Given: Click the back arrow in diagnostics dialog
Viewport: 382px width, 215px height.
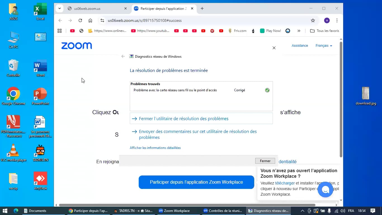Looking at the screenshot, I should pyautogui.click(x=123, y=56).
